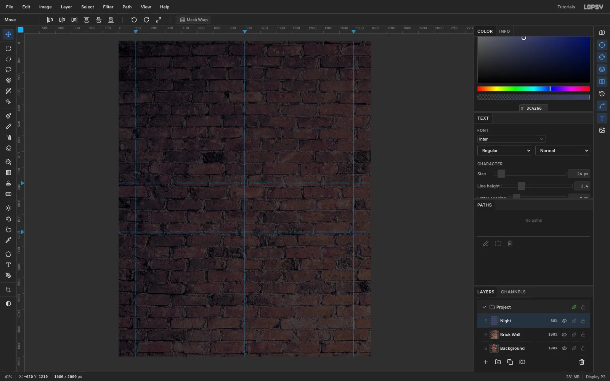Click the Undo arrow icon
This screenshot has width=610, height=381.
(134, 20)
